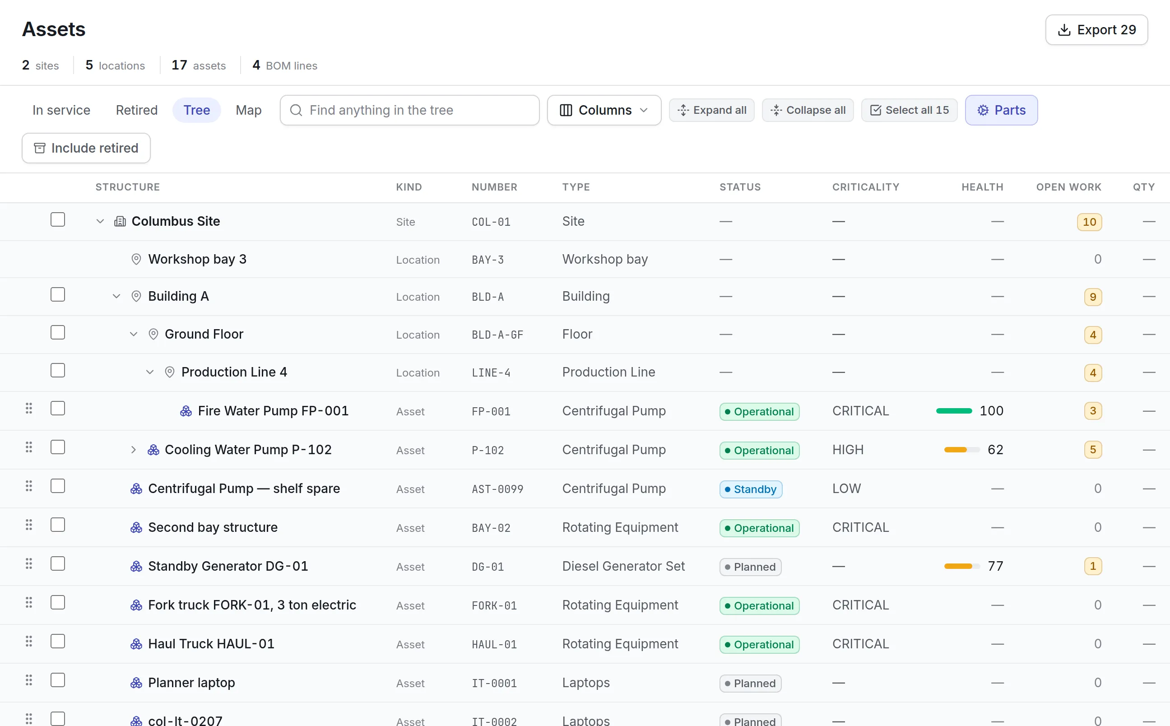Click the drag handle for Fire Water Pump FP-001

pos(29,408)
